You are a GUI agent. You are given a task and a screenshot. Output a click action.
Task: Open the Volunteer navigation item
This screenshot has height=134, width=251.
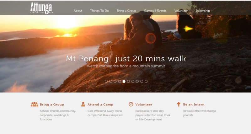pyautogui.click(x=181, y=11)
